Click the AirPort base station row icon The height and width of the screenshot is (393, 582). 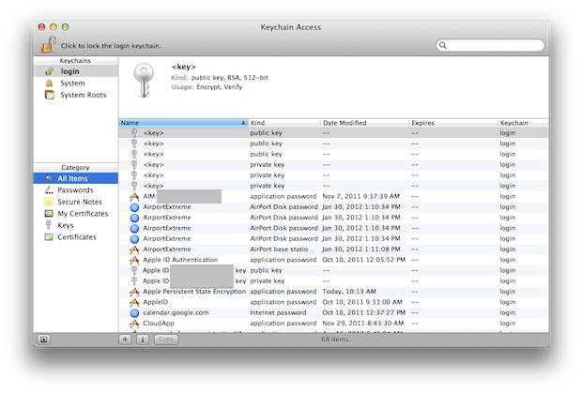click(134, 249)
